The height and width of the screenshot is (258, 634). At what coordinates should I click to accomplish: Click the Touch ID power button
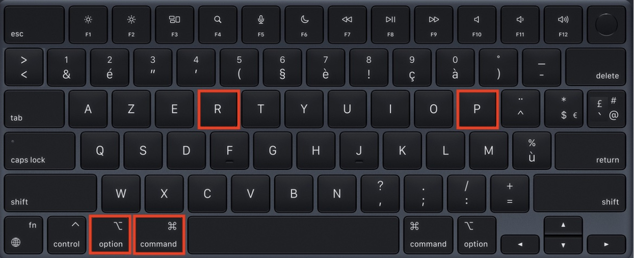coord(606,25)
